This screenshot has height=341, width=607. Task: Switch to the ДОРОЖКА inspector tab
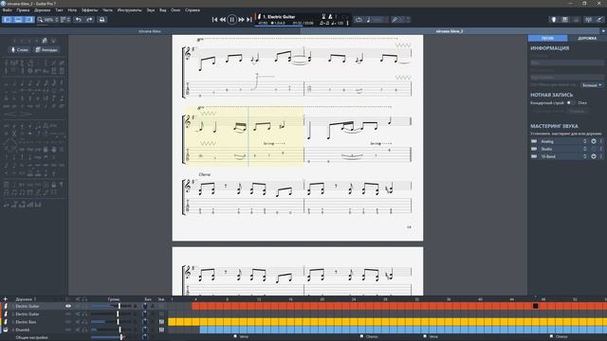587,38
